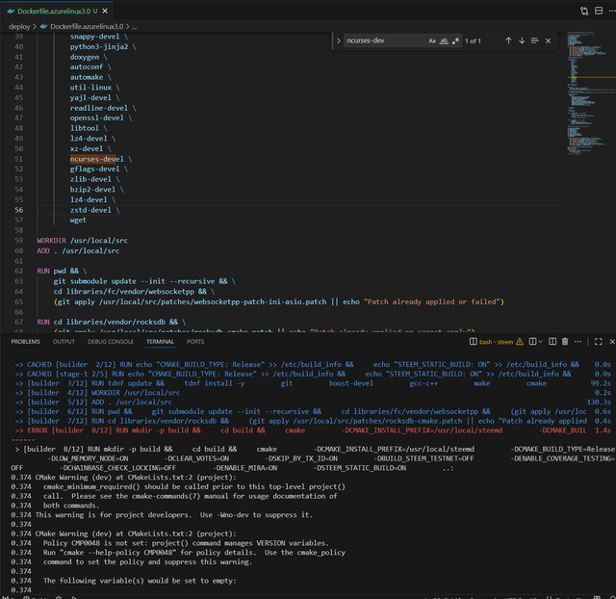Go to previous match arrow
The height and width of the screenshot is (599, 616).
pos(508,40)
